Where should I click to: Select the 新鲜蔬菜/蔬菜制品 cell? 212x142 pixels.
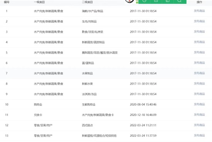[x=93, y=42]
